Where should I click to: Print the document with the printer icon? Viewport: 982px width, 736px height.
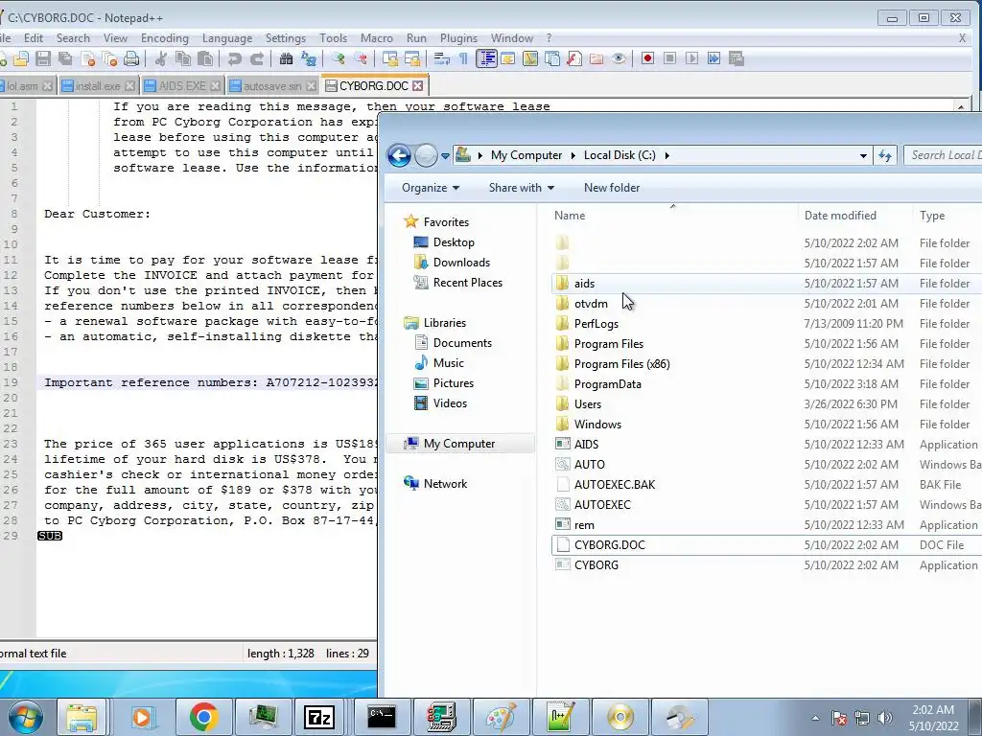130,58
